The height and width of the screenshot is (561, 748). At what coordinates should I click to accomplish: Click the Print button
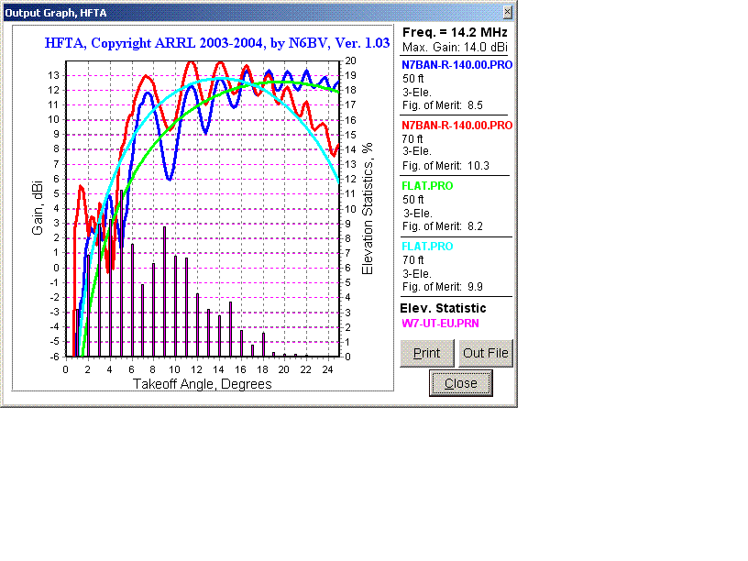tap(427, 354)
